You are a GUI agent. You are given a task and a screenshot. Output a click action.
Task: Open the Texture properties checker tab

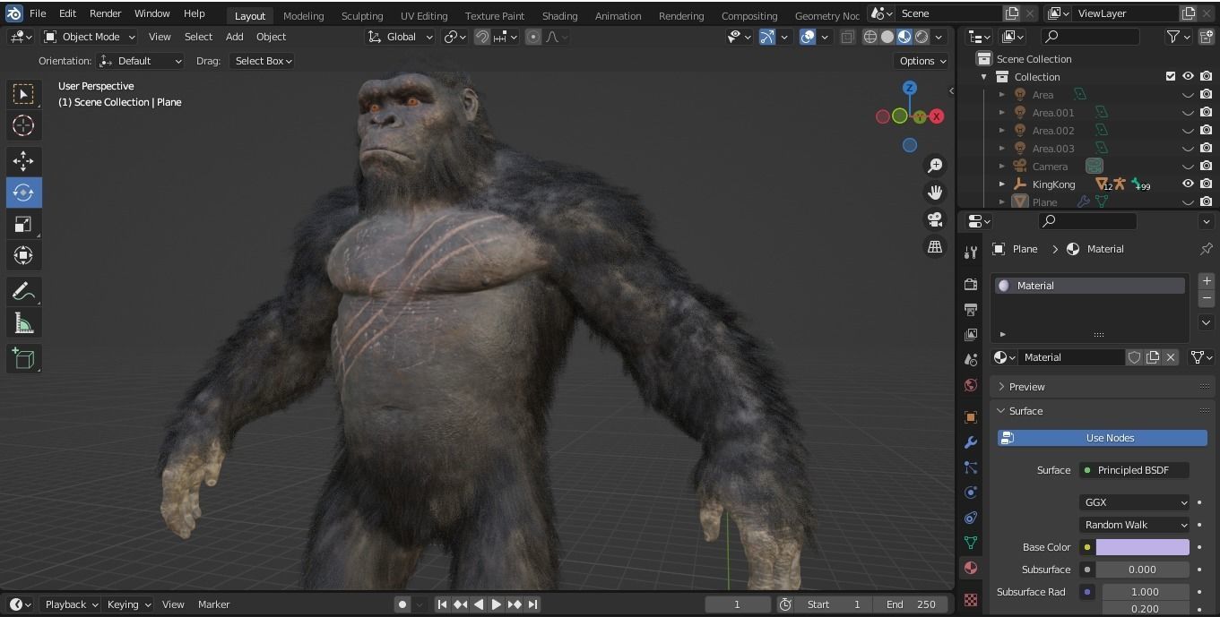(x=970, y=599)
